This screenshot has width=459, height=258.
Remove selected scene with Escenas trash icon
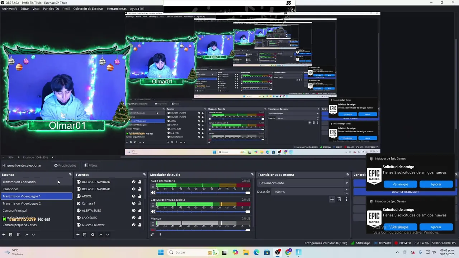11,235
